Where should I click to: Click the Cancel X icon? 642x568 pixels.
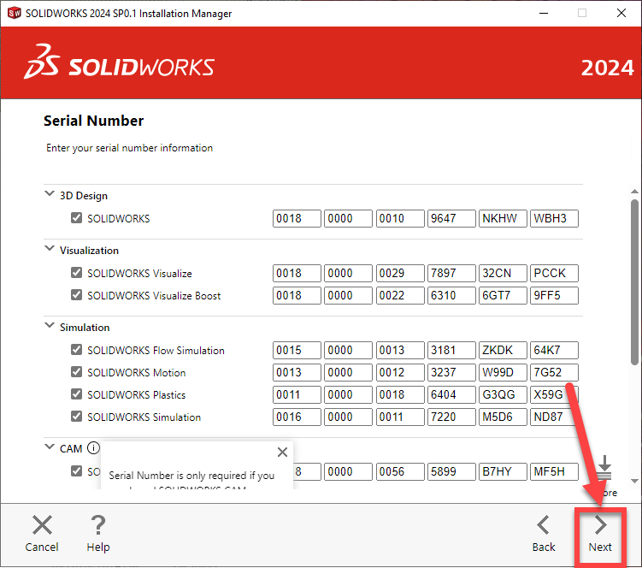point(42,525)
